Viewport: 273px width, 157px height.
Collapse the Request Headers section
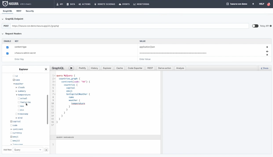pyautogui.click(x=3, y=34)
